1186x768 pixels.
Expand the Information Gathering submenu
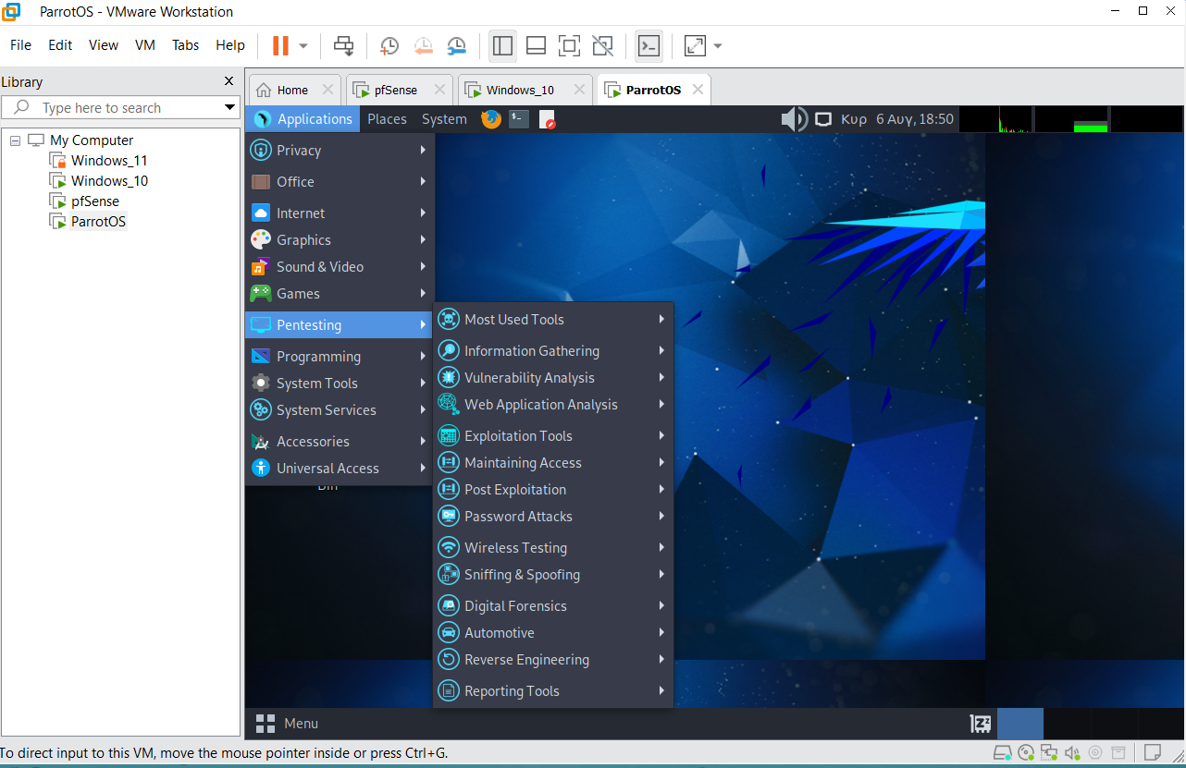point(553,350)
